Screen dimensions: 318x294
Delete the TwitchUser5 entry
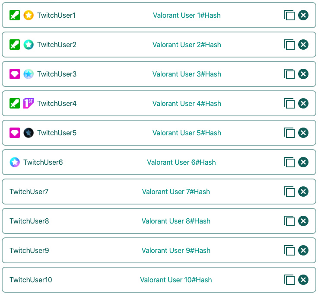303,133
